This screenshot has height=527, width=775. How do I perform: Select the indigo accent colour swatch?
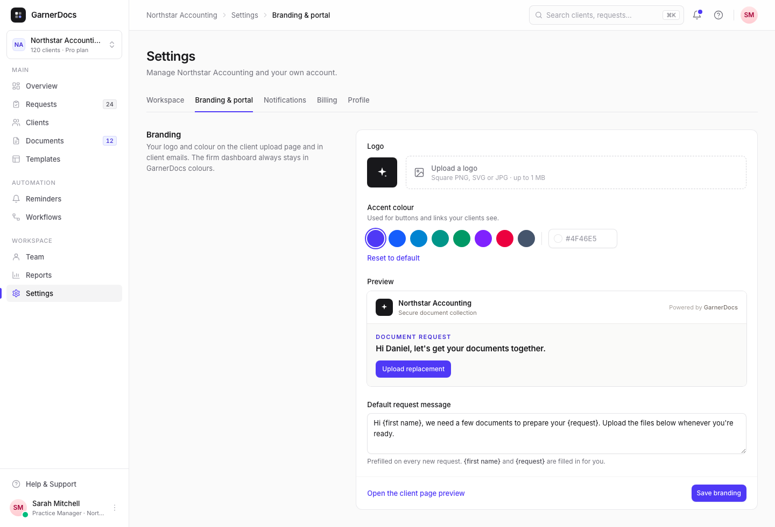coord(376,239)
